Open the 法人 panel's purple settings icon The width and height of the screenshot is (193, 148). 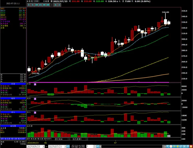pos(35,113)
